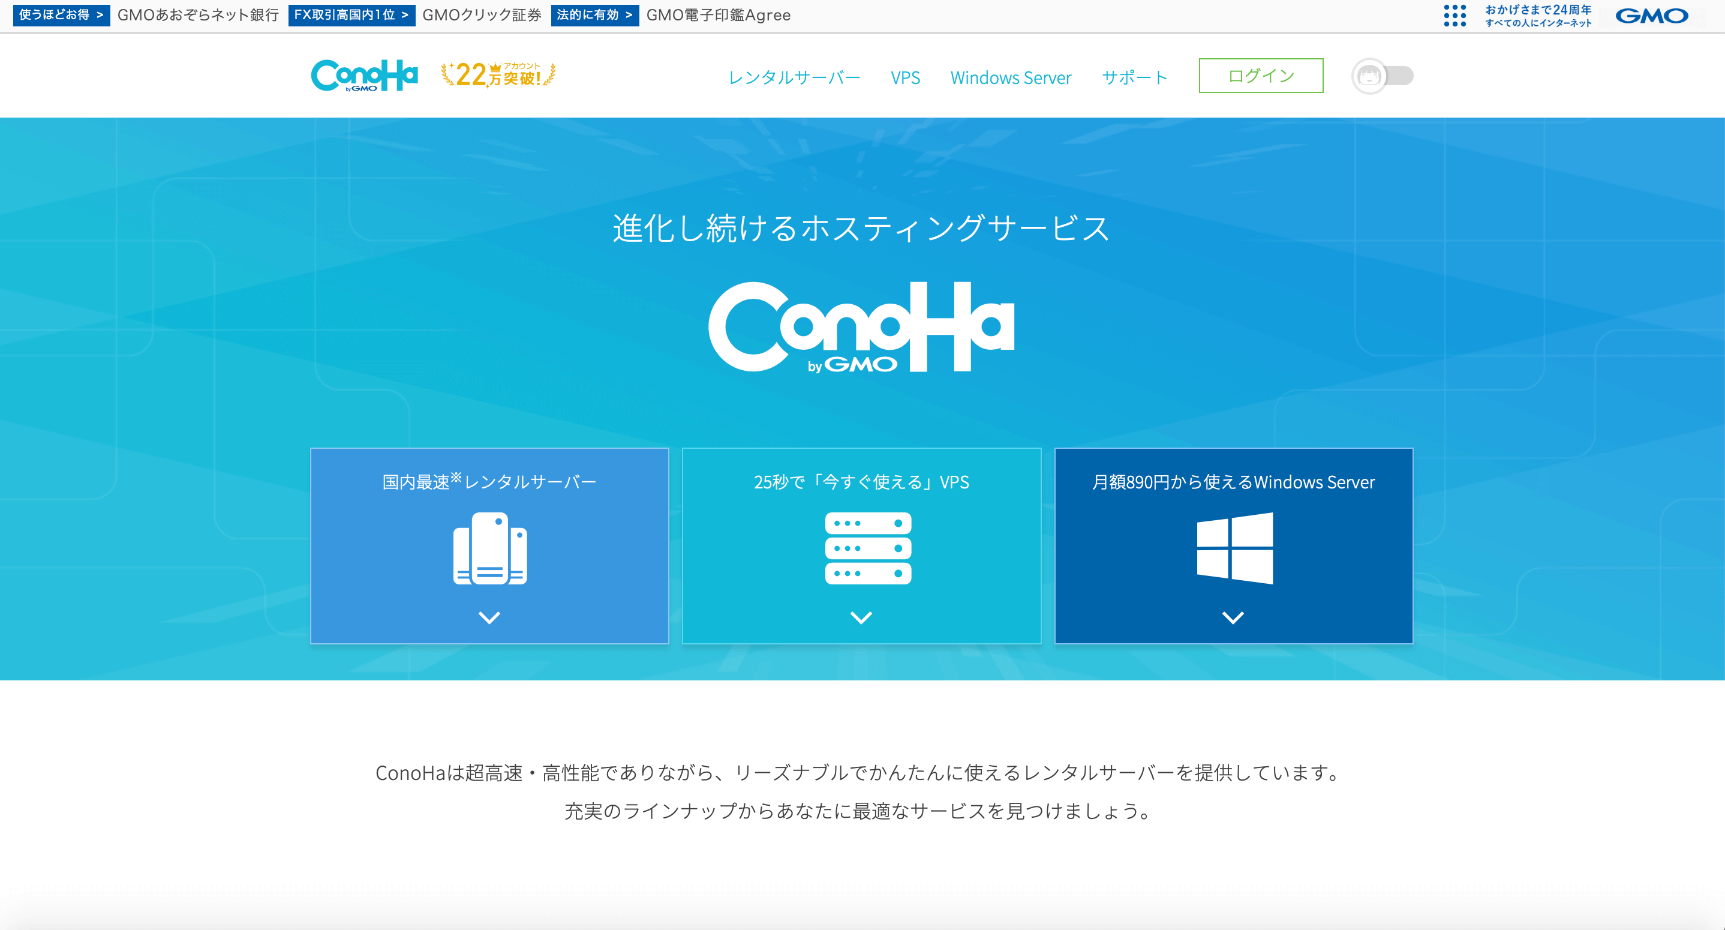Select 月額890円から使えるWindows Server card title
The image size is (1725, 930).
pos(1233,482)
